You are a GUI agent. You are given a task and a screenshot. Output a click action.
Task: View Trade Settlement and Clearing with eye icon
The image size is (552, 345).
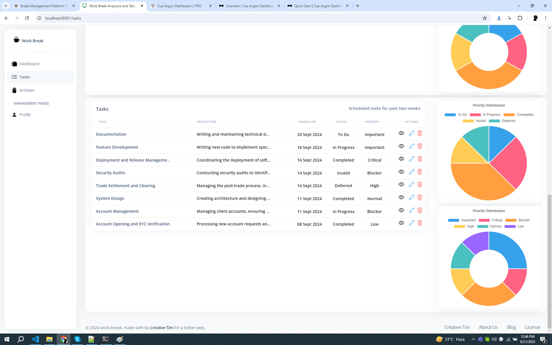401,185
